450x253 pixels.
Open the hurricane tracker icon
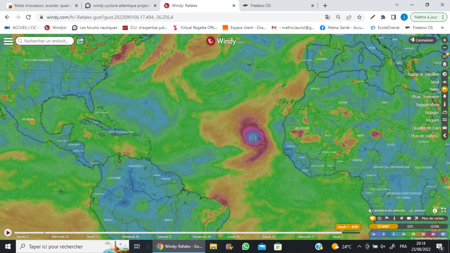tap(445, 64)
